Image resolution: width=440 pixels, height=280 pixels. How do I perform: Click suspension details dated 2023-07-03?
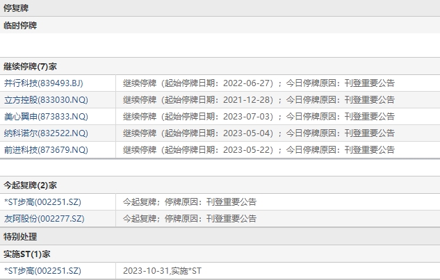(x=259, y=116)
